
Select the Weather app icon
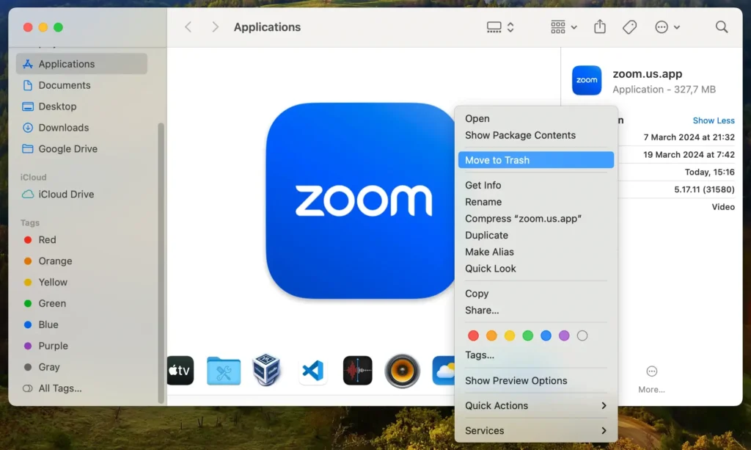(444, 371)
